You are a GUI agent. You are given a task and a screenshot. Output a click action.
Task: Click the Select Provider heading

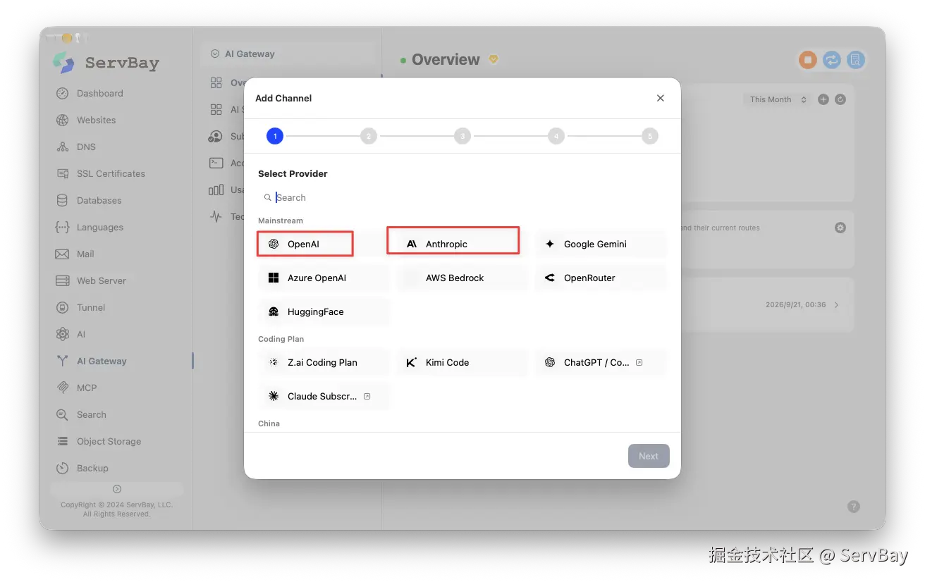(x=293, y=173)
